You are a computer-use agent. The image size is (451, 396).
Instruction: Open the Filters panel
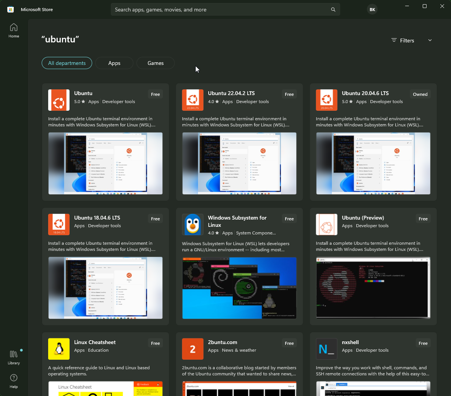(x=403, y=40)
